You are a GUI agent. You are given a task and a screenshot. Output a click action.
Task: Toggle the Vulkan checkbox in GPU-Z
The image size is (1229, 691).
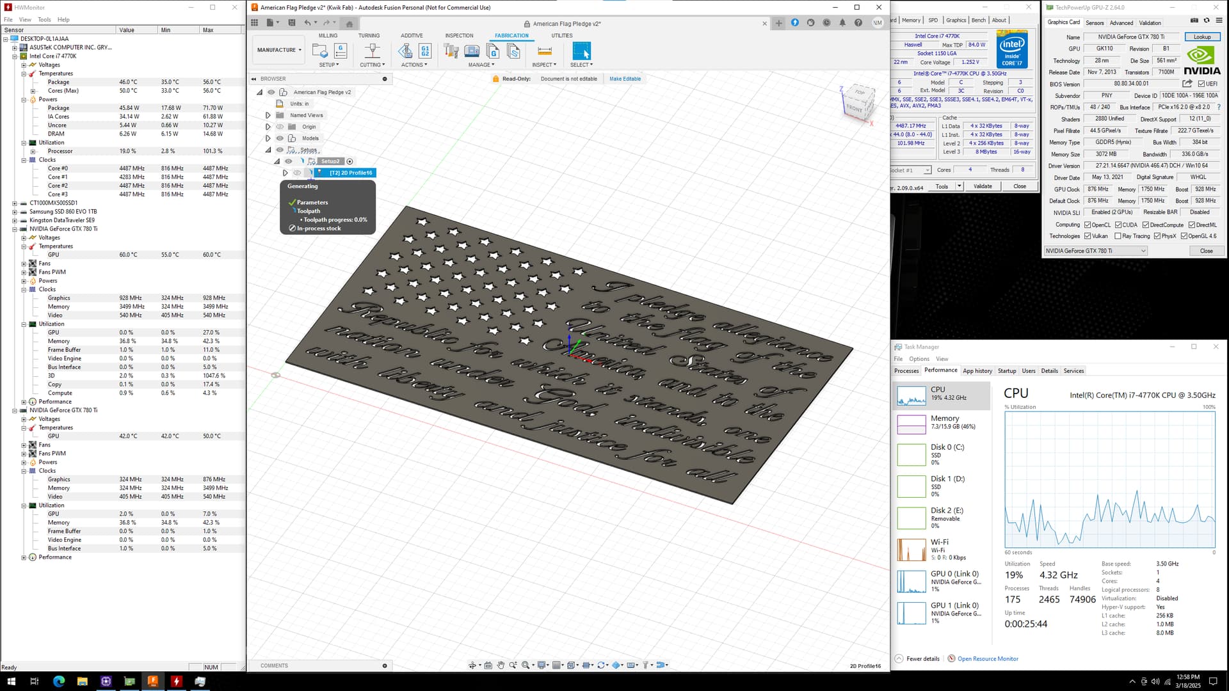pyautogui.click(x=1088, y=236)
